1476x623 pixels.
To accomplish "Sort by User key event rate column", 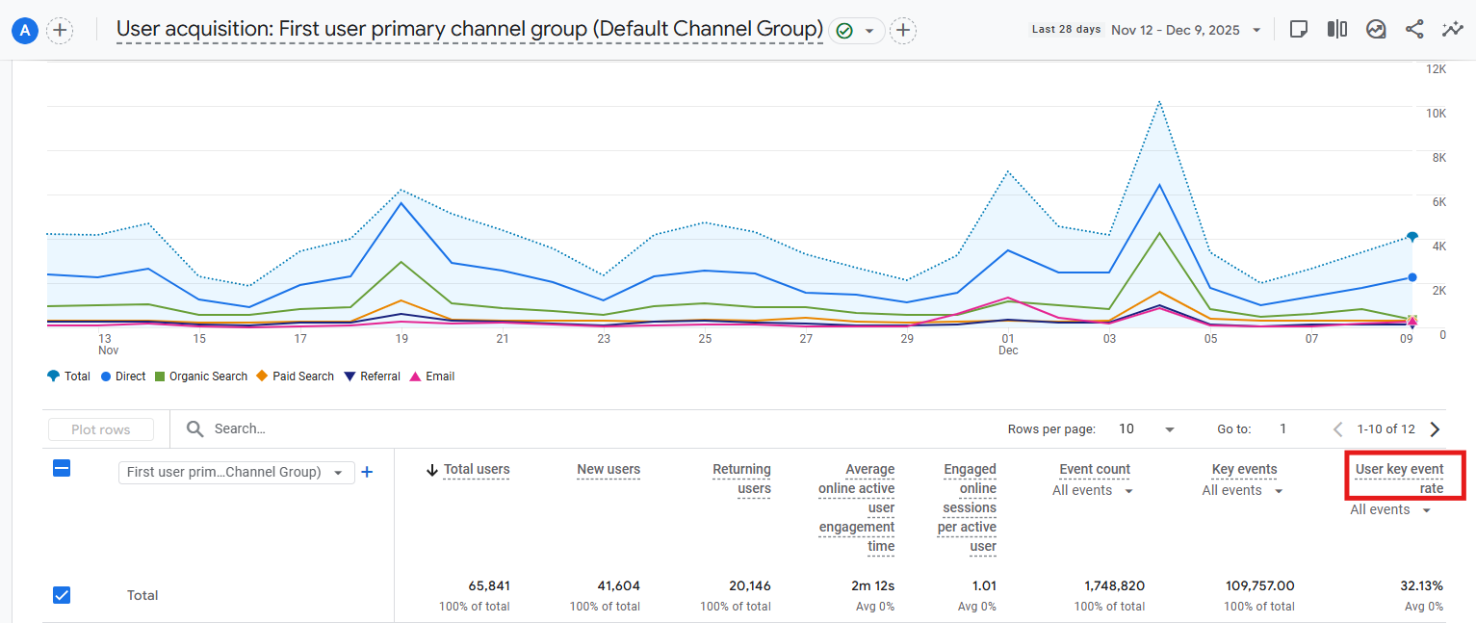I will 1399,479.
